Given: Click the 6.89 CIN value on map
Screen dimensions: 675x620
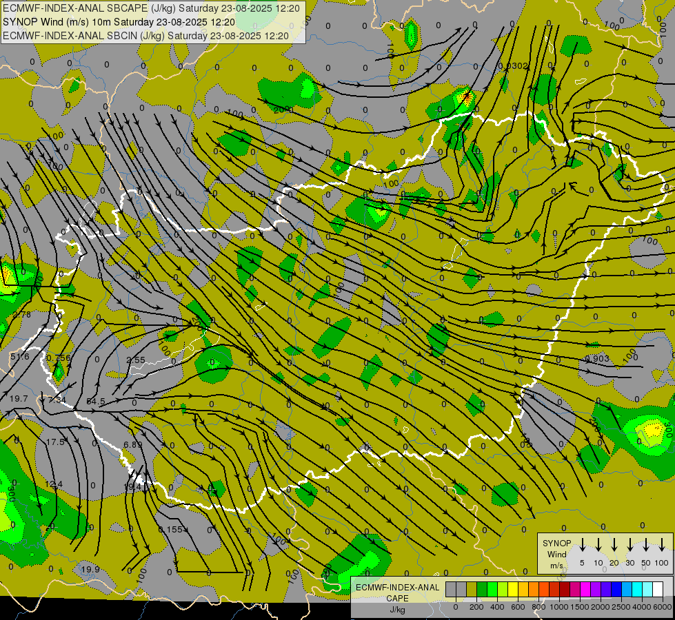Looking at the screenshot, I should pyautogui.click(x=132, y=444).
